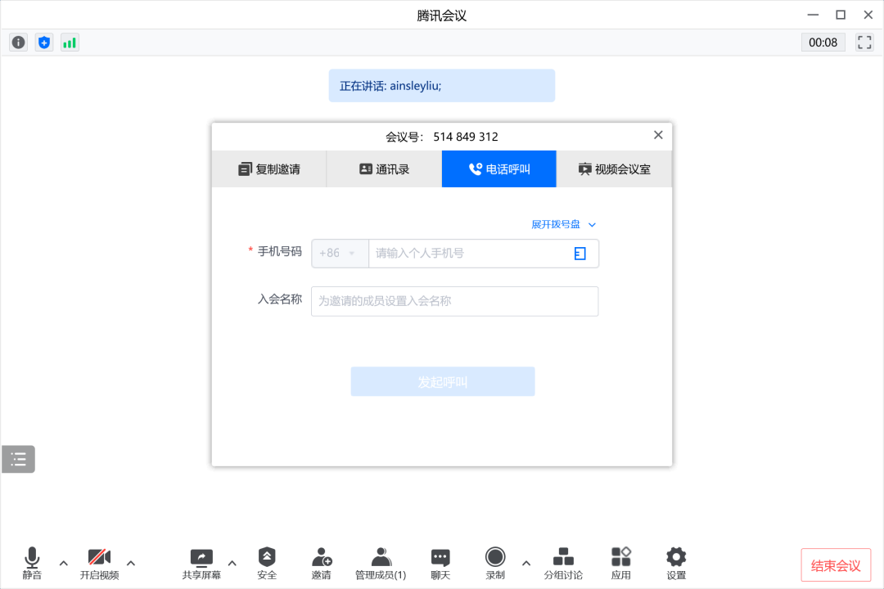
Task: Open the +86 country code dropdown
Action: coord(340,253)
